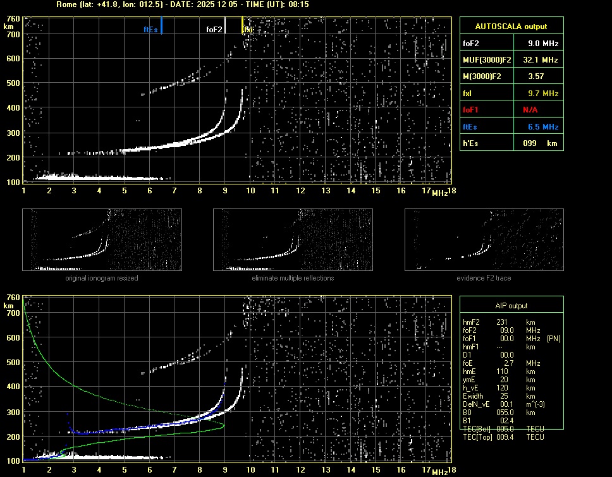Open the 'eliminate multiple reflections' thumbnail
612x477 pixels.
[x=293, y=239]
